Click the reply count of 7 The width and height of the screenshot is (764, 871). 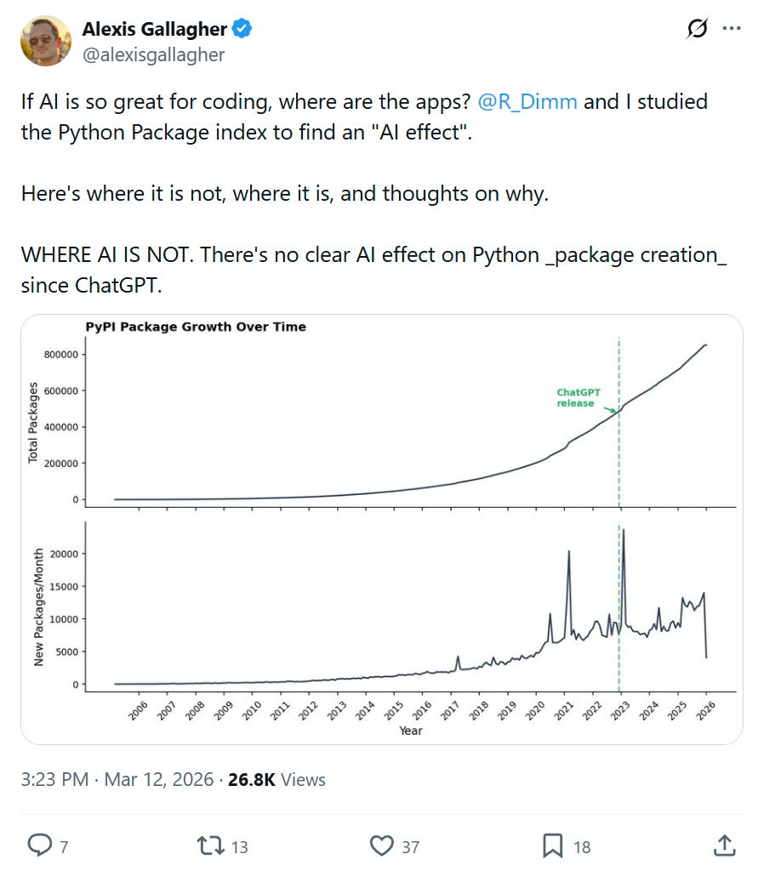point(64,846)
